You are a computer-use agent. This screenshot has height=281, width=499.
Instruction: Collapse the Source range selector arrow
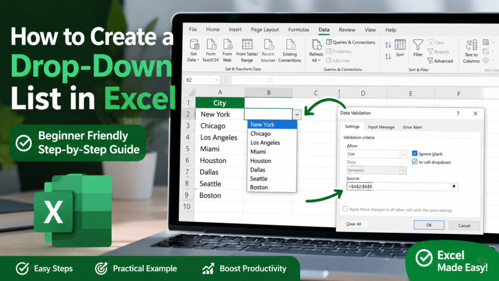[x=454, y=187]
